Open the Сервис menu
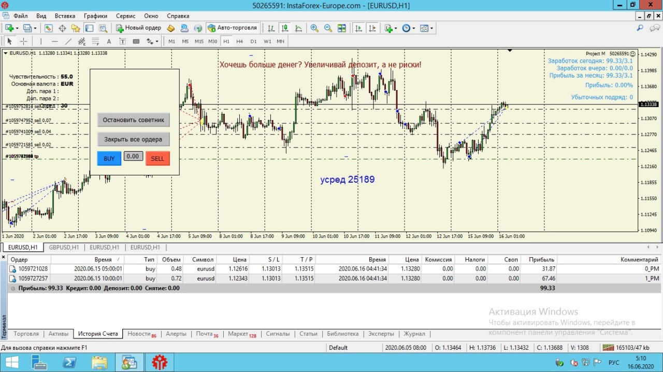Screen dimensions: 663x372 pos(126,16)
